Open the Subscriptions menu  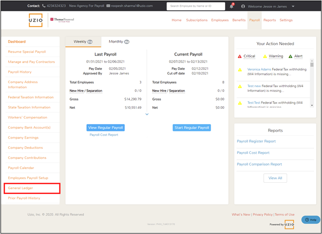coord(197,20)
